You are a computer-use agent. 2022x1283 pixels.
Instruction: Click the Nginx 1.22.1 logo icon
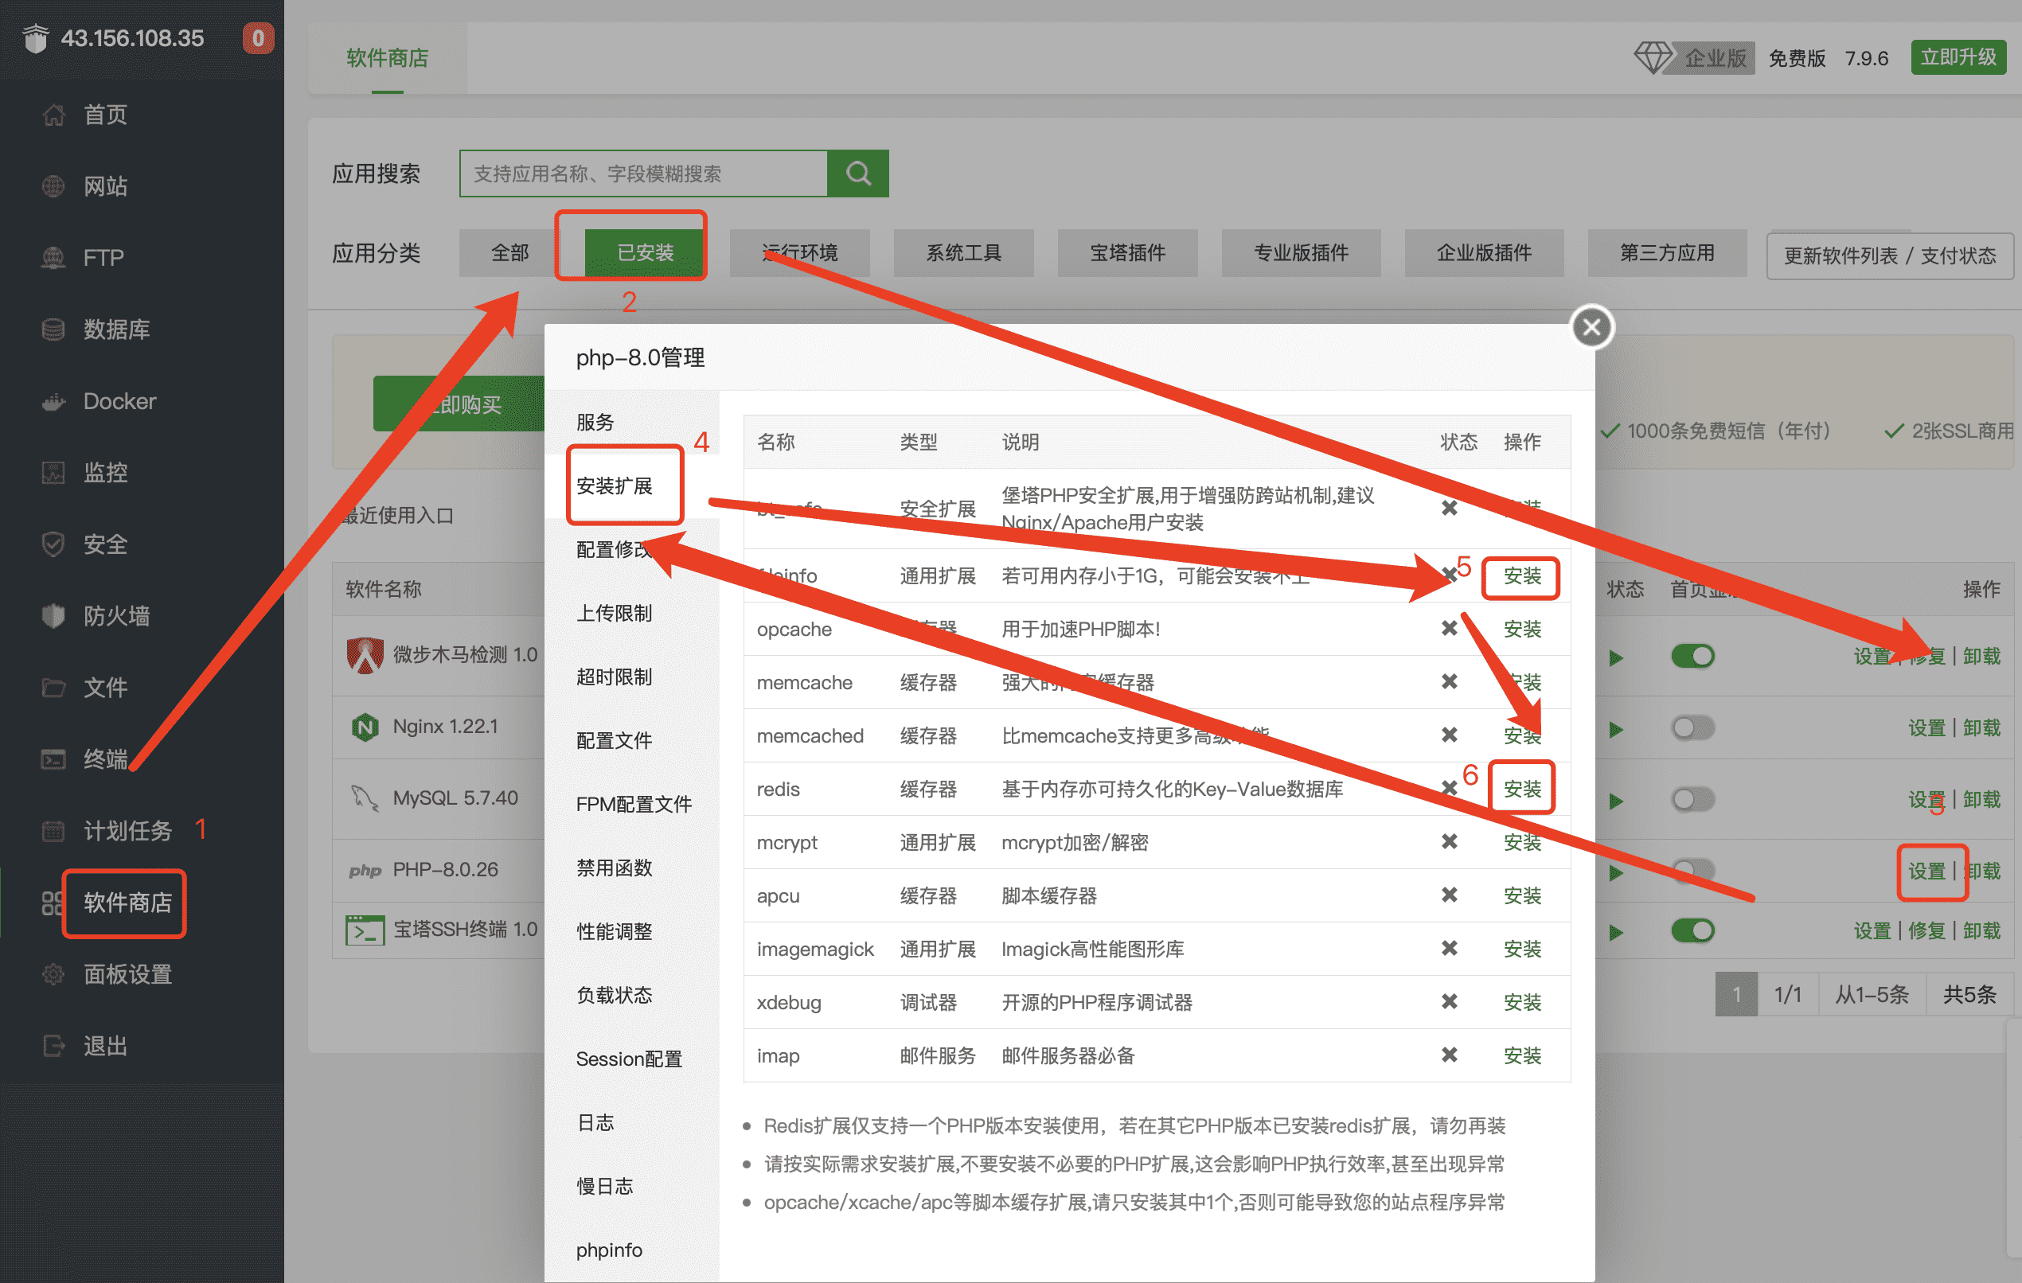(x=365, y=727)
